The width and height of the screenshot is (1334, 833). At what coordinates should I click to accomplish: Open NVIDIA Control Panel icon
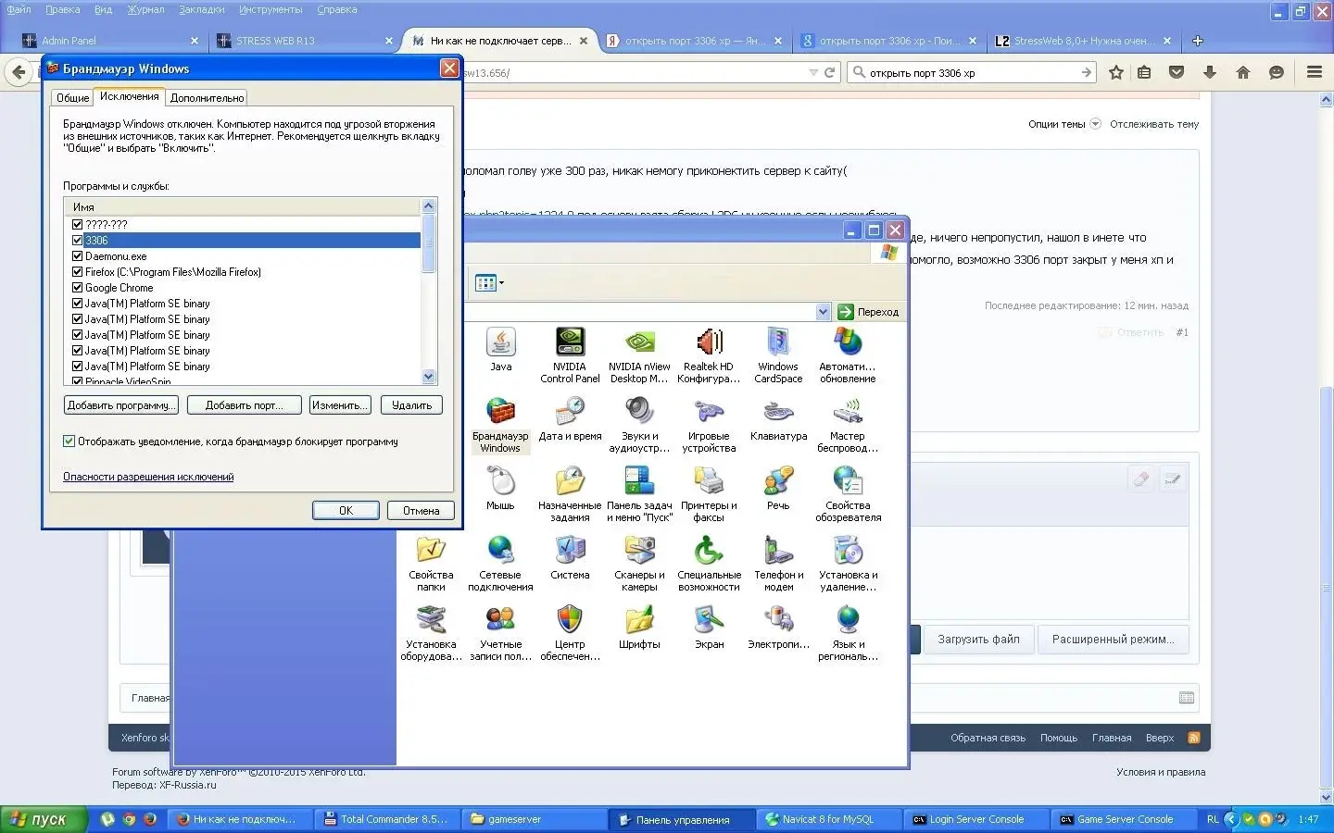click(x=570, y=355)
